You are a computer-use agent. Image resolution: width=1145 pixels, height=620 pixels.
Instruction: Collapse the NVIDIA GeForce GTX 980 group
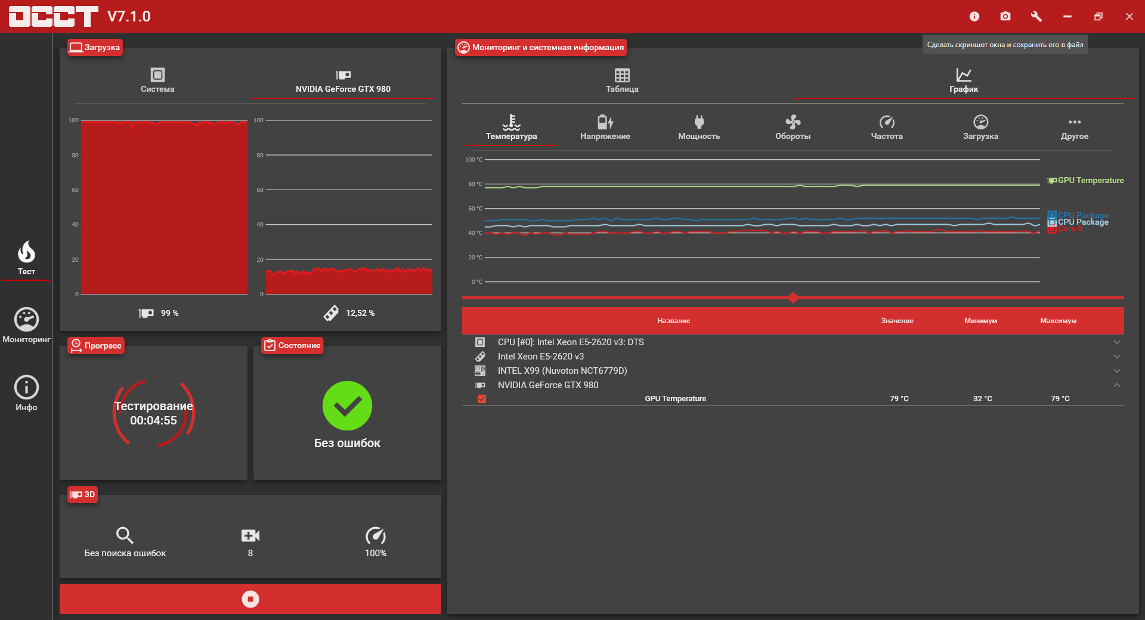[x=1117, y=385]
